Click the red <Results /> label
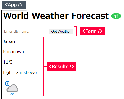Image resolution: width=124 pixels, height=99 pixels. tap(61, 66)
